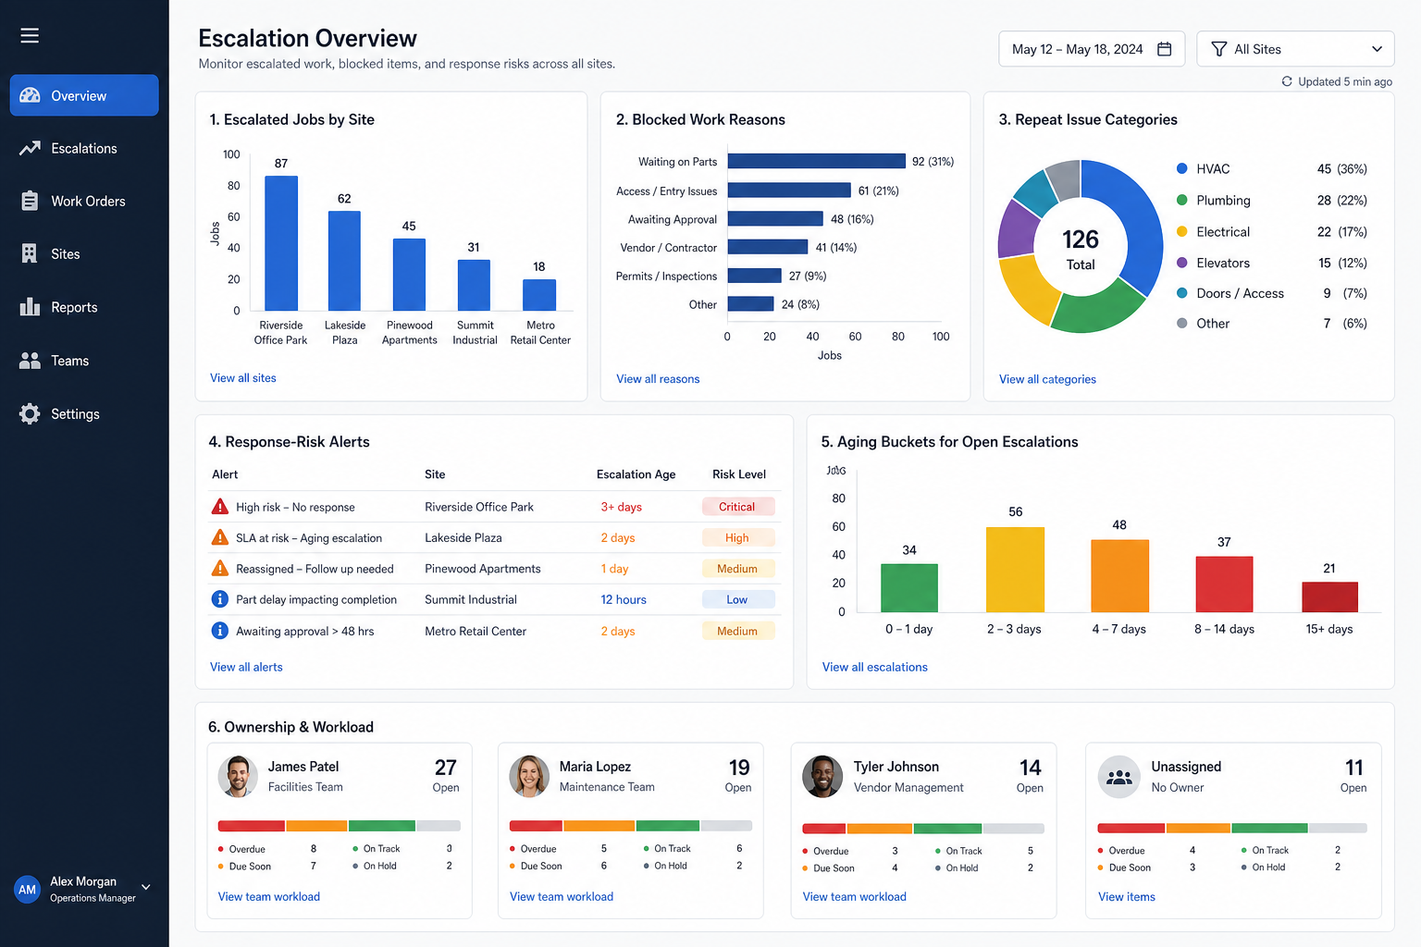Open Sites in the sidebar
Screen dimensions: 1421x947
pyautogui.click(x=84, y=253)
